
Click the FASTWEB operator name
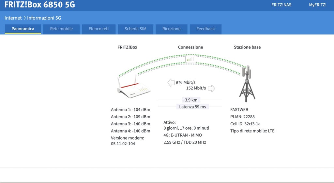tap(239, 110)
